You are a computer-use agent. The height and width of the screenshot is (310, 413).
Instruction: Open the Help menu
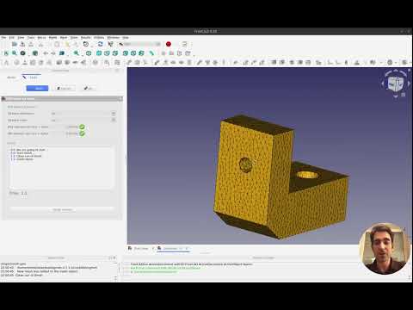tap(126, 38)
